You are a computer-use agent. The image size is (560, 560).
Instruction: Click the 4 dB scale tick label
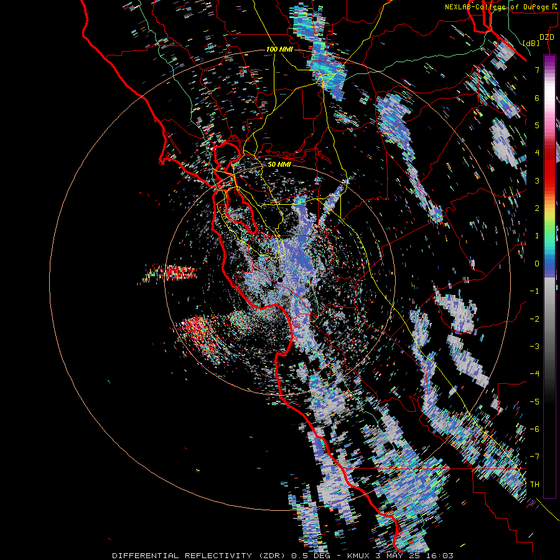tap(537, 153)
